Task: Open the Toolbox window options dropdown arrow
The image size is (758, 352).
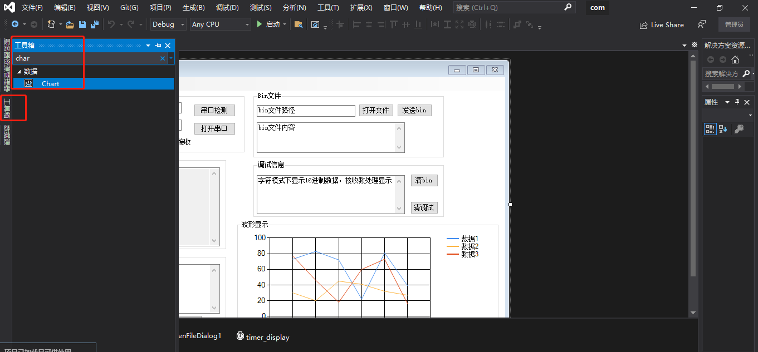Action: [148, 46]
